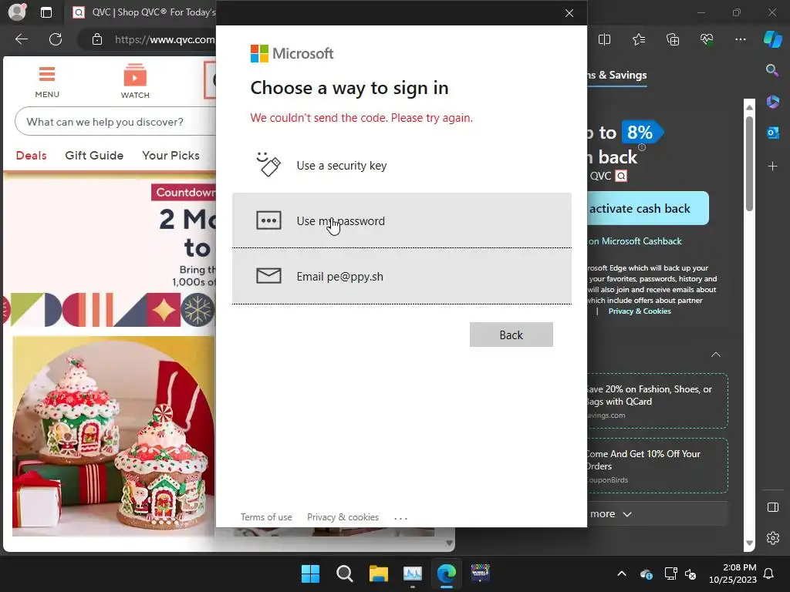This screenshot has height=592, width=790.
Task: Choose Use my password option
Action: 401,220
